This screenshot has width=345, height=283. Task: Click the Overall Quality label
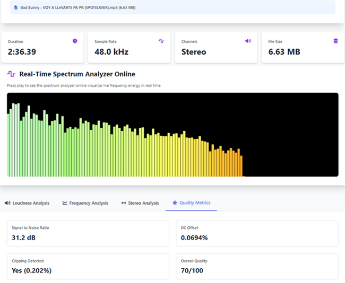(x=194, y=261)
